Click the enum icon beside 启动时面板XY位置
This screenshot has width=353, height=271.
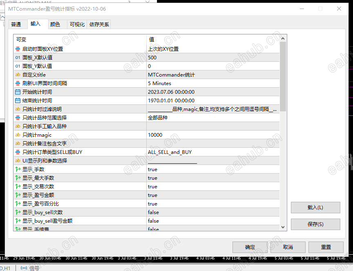click(18, 49)
